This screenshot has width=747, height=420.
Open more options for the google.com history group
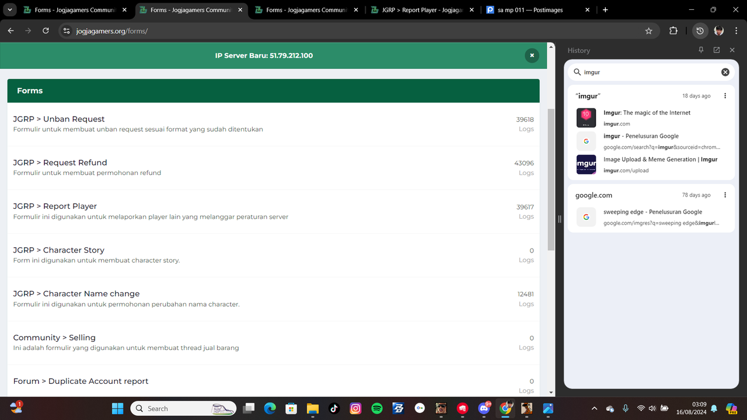725,195
